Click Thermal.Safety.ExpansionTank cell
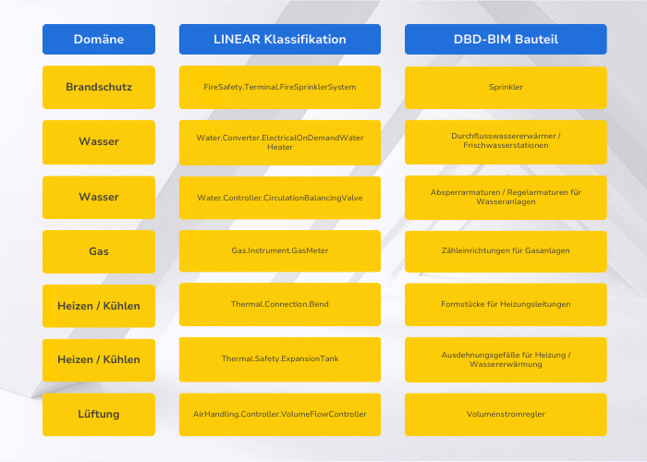Screen dimensions: 647x462 click(280, 359)
